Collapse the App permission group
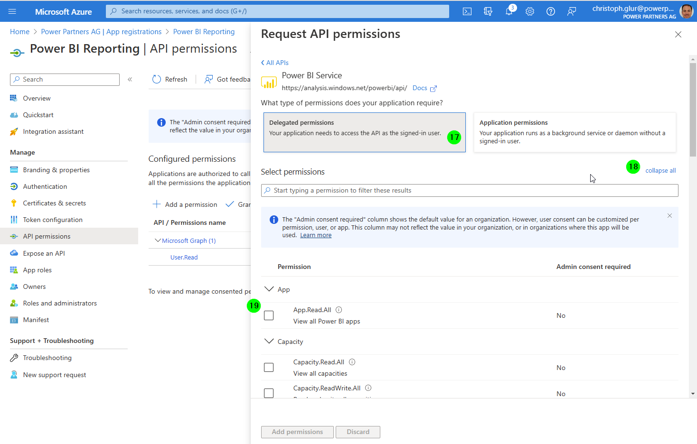The image size is (697, 444). point(269,289)
